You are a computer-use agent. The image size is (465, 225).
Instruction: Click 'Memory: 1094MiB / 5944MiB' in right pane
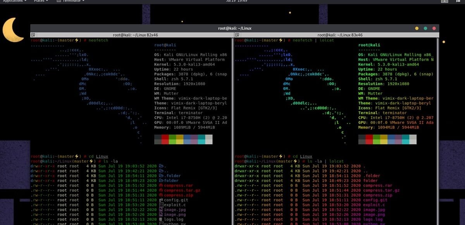pos(389,127)
